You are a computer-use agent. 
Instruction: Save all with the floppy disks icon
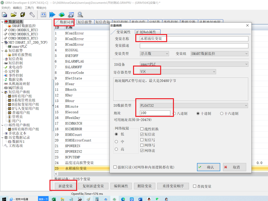tap(23, 15)
